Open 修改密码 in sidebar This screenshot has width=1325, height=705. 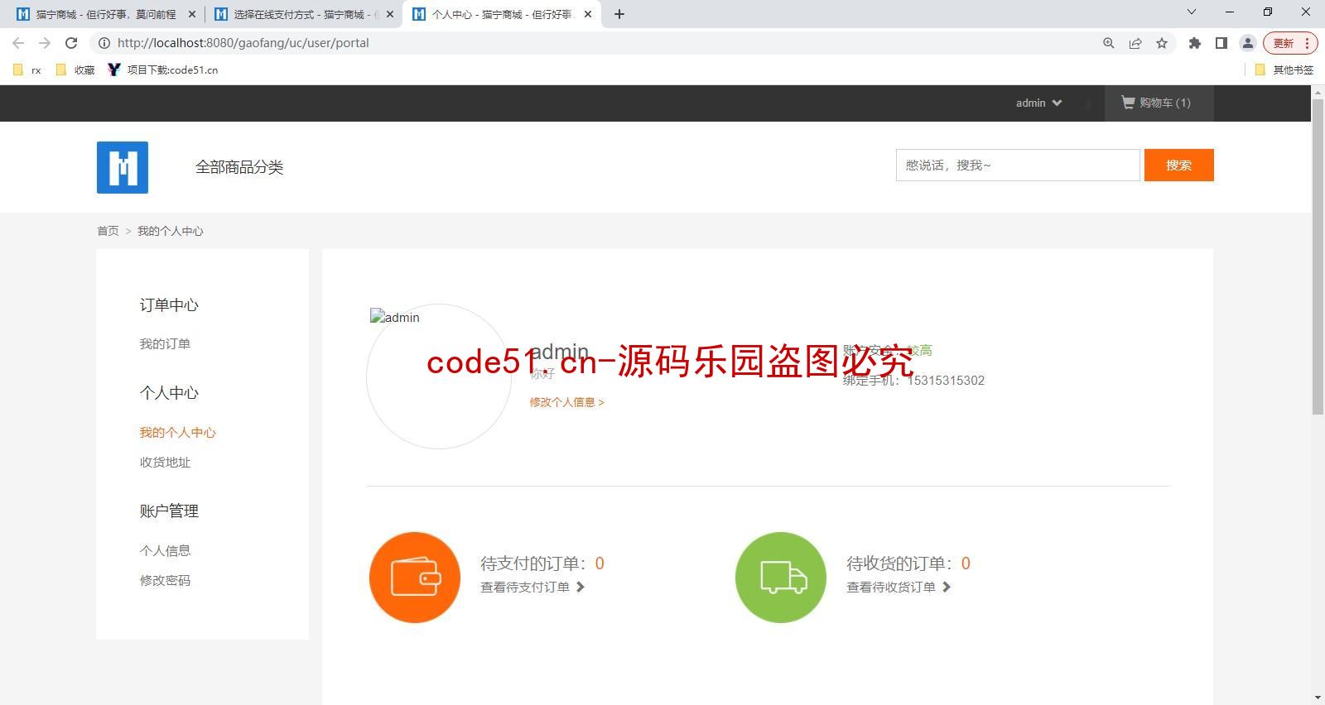pos(165,580)
